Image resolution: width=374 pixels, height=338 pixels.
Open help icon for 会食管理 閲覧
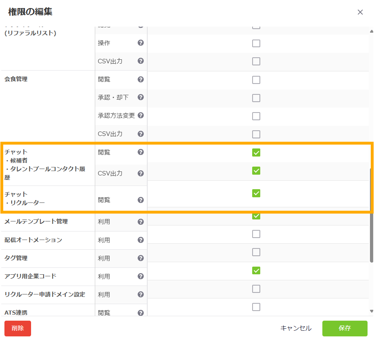tap(141, 79)
